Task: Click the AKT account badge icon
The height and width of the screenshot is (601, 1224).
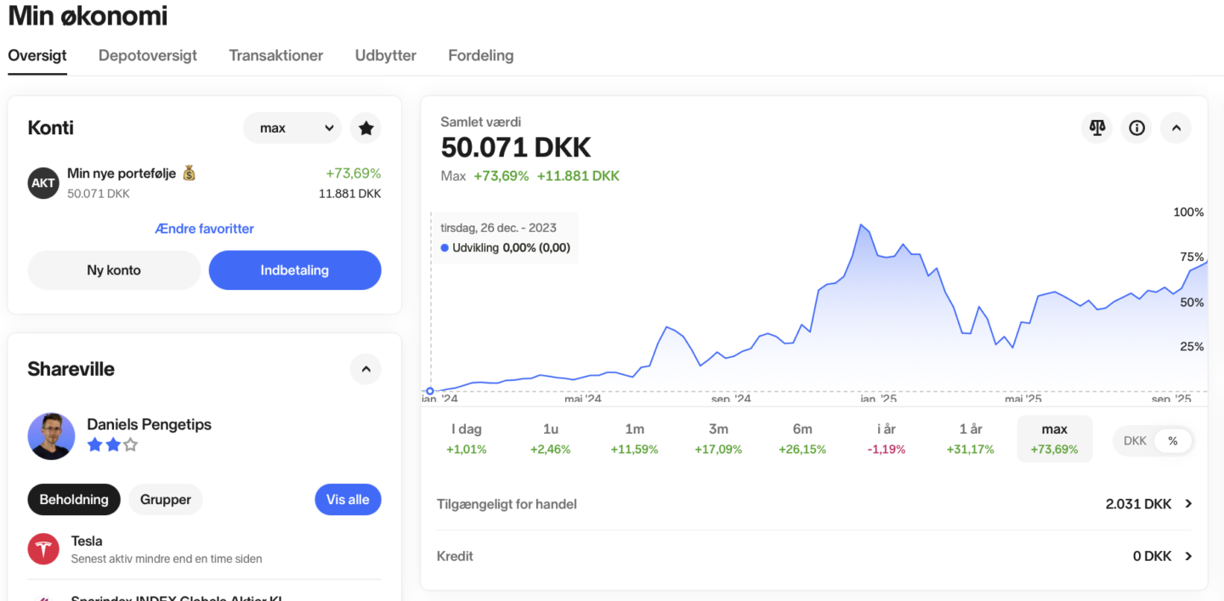Action: point(43,183)
